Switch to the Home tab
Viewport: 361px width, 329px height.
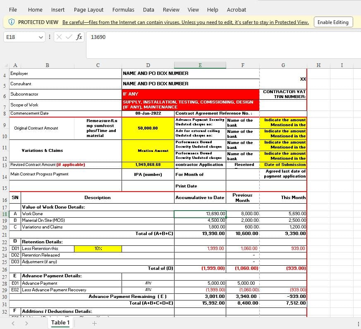pyautogui.click(x=35, y=10)
